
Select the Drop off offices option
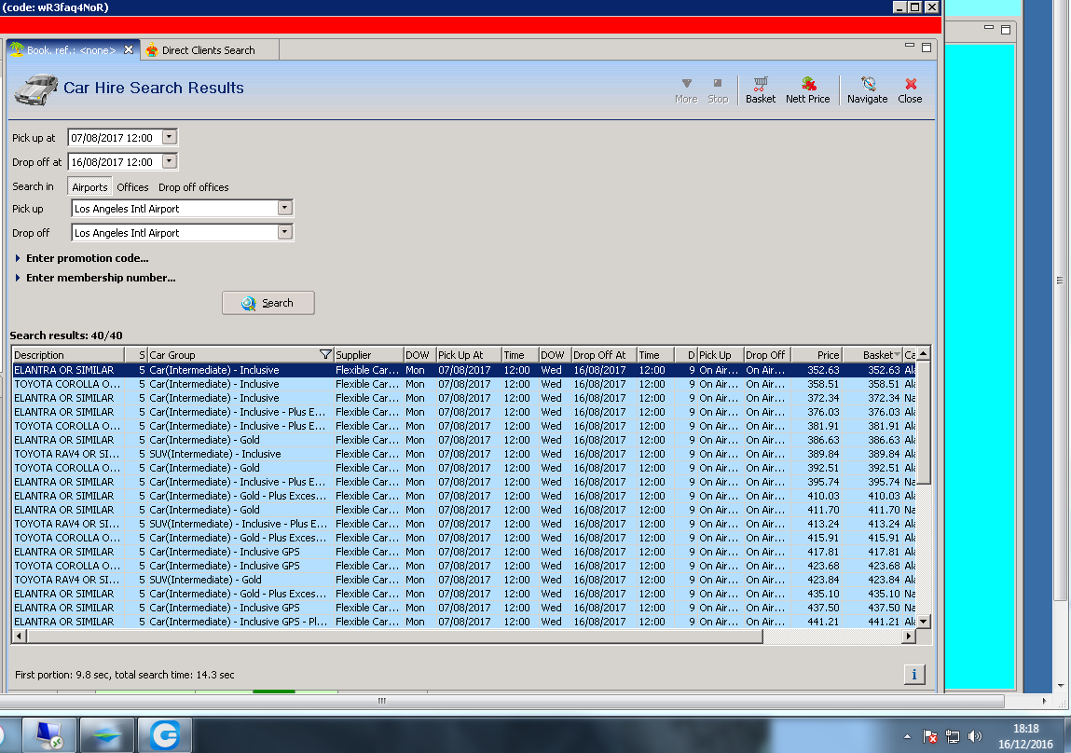pyautogui.click(x=193, y=187)
